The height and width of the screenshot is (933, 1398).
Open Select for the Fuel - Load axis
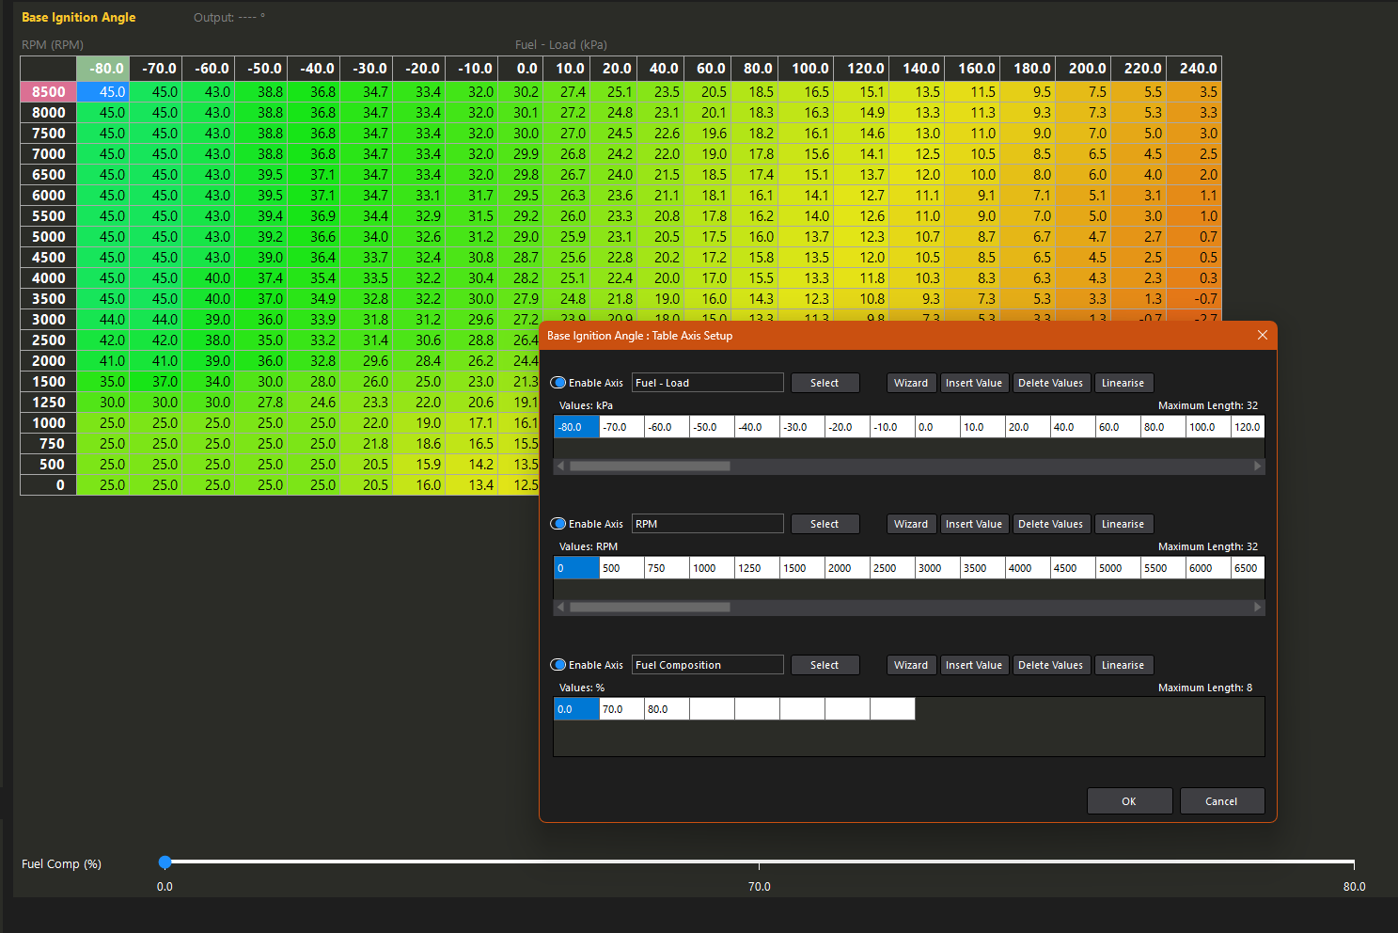[825, 383]
